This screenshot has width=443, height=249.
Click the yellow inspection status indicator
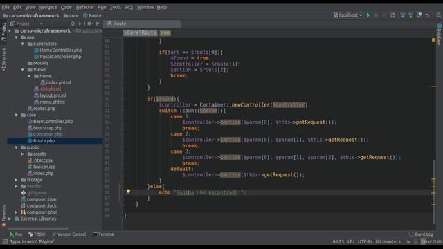tap(433, 40)
